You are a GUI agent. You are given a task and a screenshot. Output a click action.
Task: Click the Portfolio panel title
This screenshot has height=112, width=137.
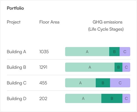tap(15, 8)
